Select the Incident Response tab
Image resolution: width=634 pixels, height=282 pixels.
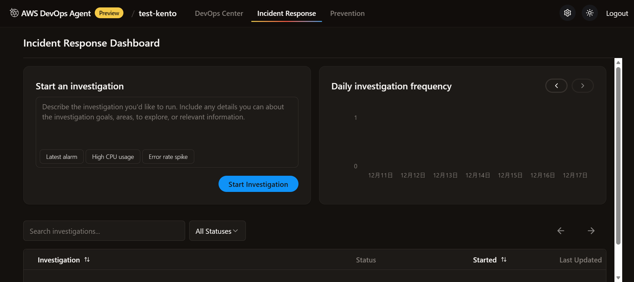tap(286, 13)
